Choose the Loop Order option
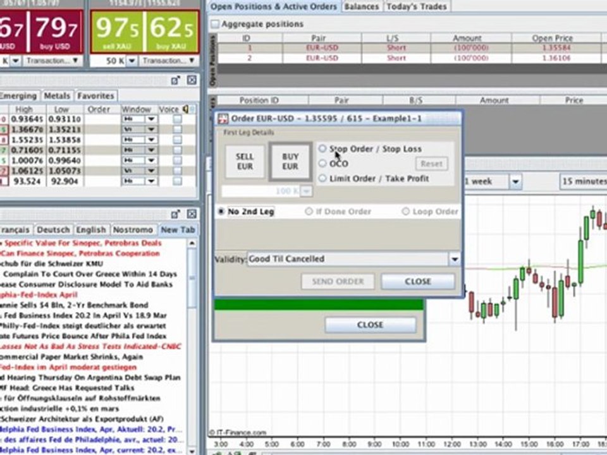 click(405, 211)
